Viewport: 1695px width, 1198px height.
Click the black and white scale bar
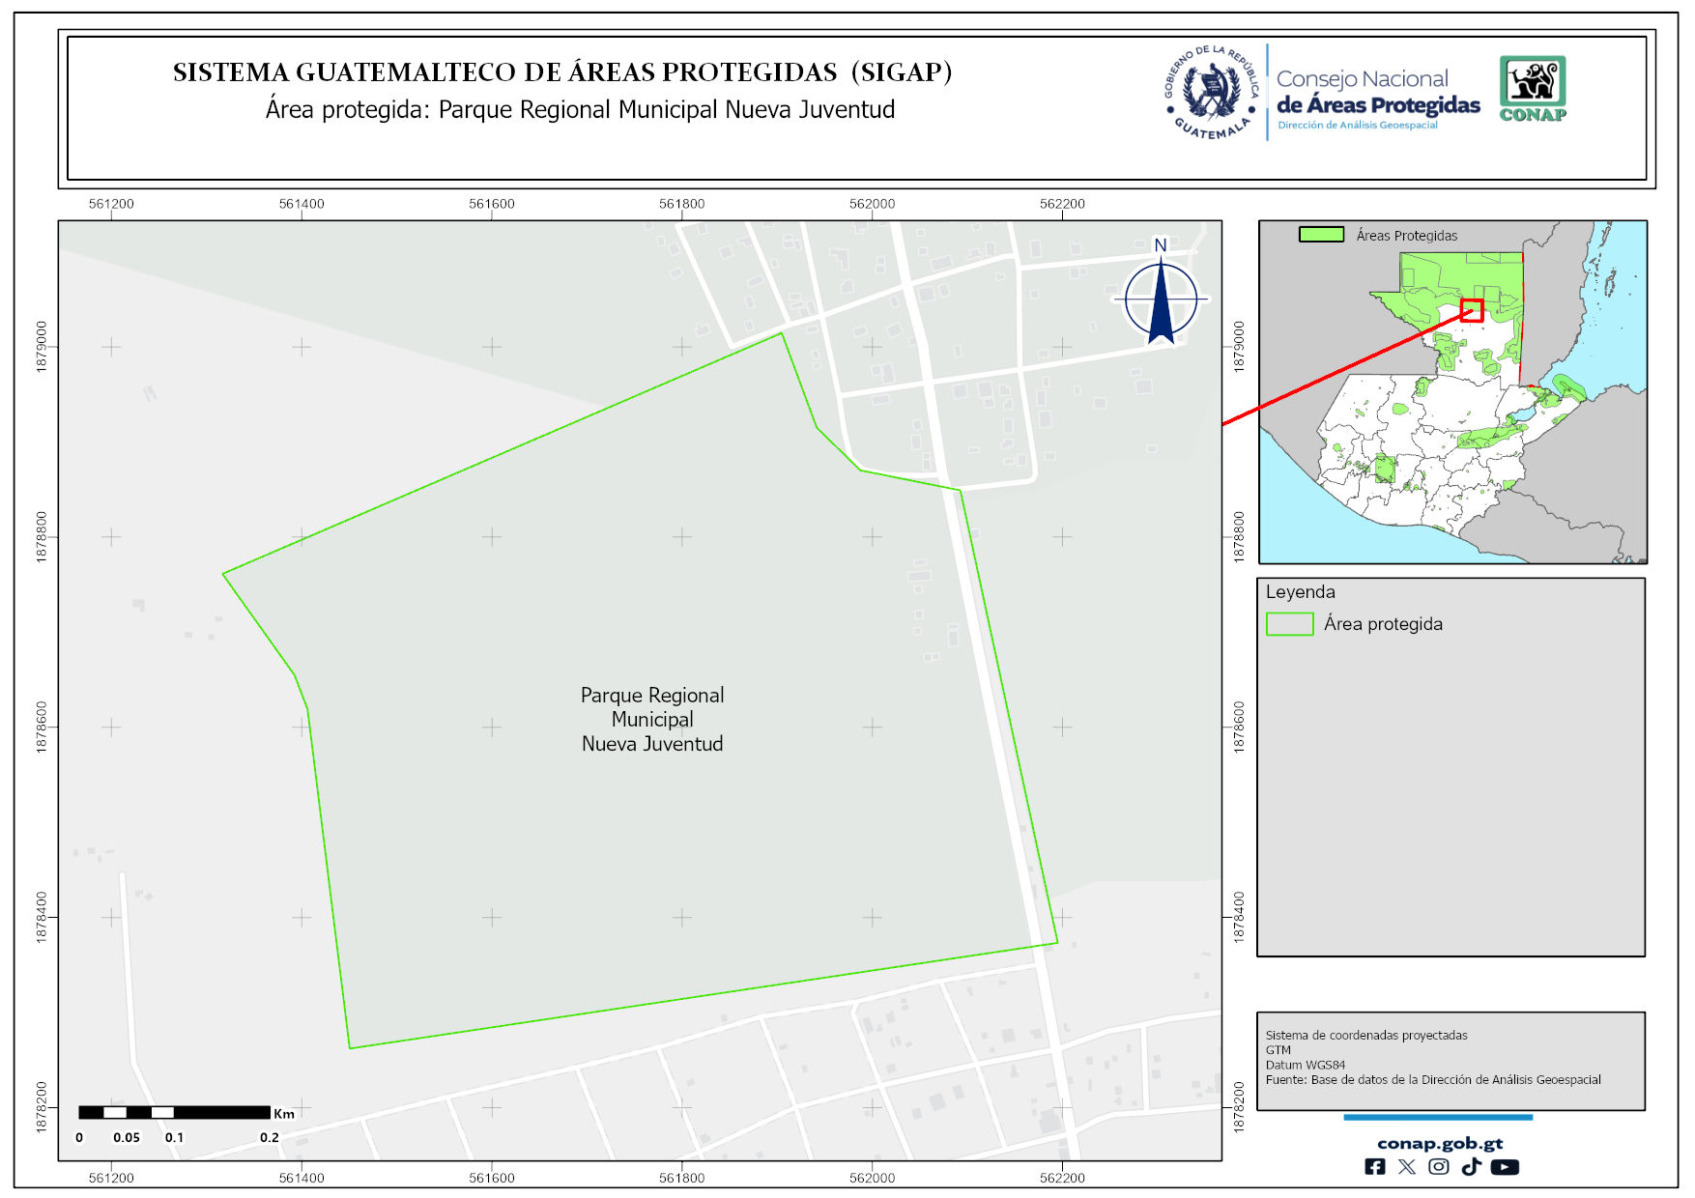[174, 1113]
